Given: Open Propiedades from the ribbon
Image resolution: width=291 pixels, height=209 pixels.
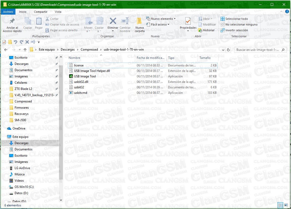Looking at the screenshot, I should (x=188, y=24).
